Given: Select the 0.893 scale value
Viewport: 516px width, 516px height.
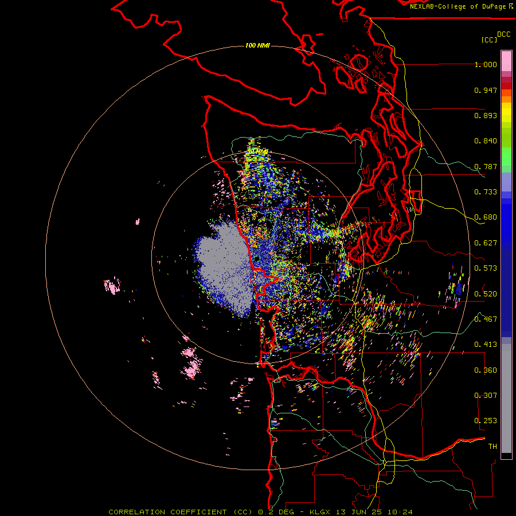Looking at the screenshot, I should coord(486,115).
